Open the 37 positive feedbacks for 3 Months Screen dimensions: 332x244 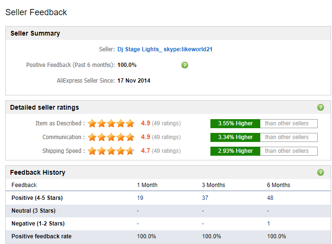tap(205, 198)
